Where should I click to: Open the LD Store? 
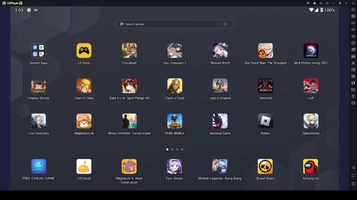click(x=84, y=50)
